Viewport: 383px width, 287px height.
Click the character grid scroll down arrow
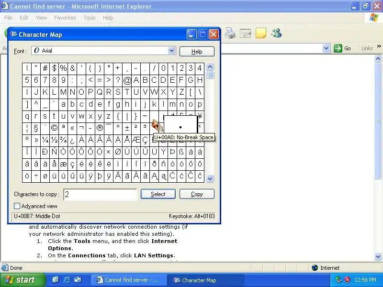pos(210,178)
